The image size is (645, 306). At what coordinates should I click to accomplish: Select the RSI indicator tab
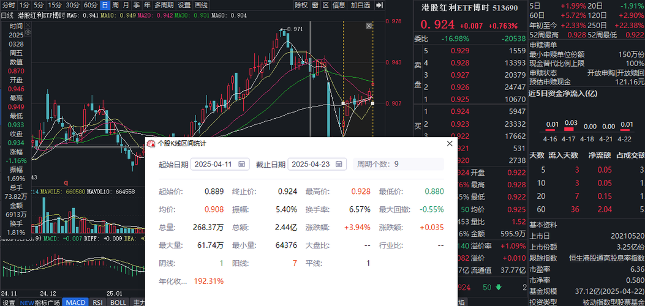coord(97,302)
